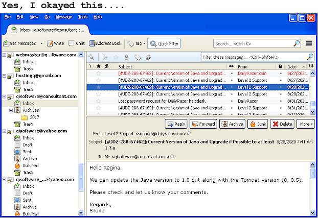Open the column picker icon

(311, 66)
